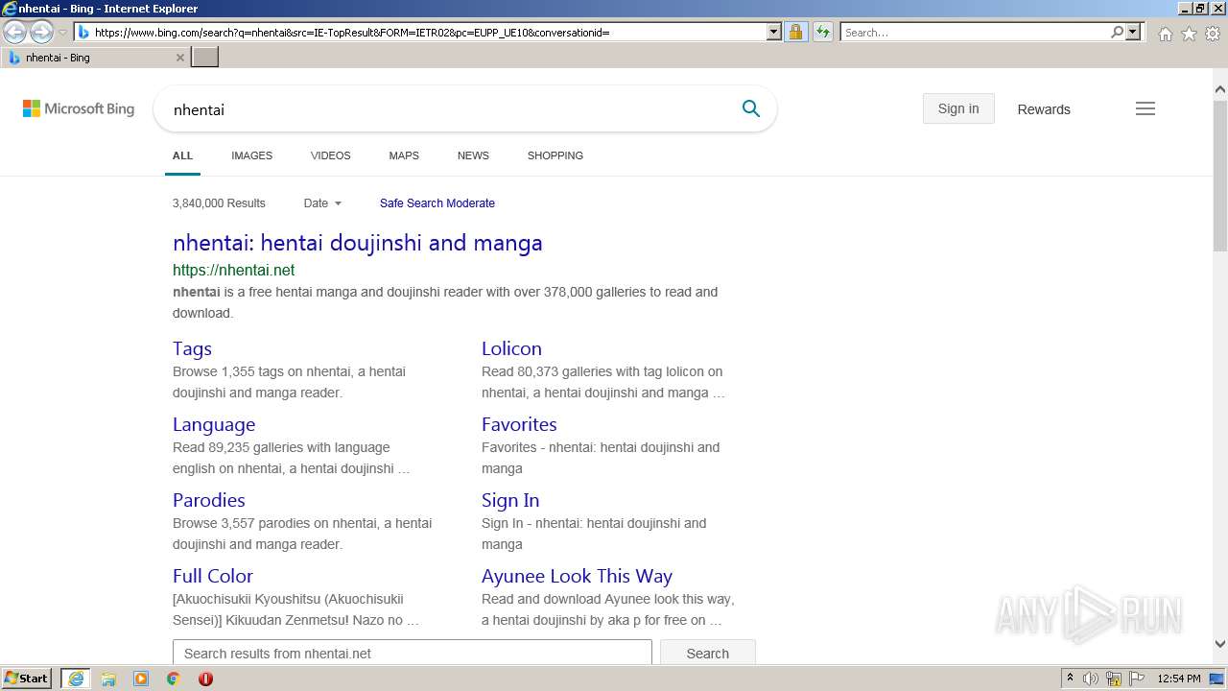
Task: Click the page scrollbar up arrow
Action: (x=1220, y=89)
